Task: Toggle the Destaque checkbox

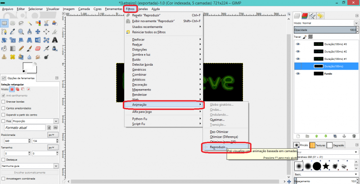Action: tap(4, 159)
